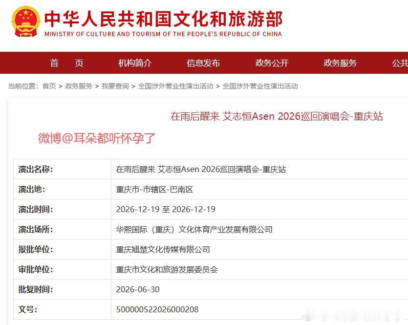Screen dimensions: 408x325
Task: Click the 当前位置 breadcrumb label
Action: (x=23, y=86)
